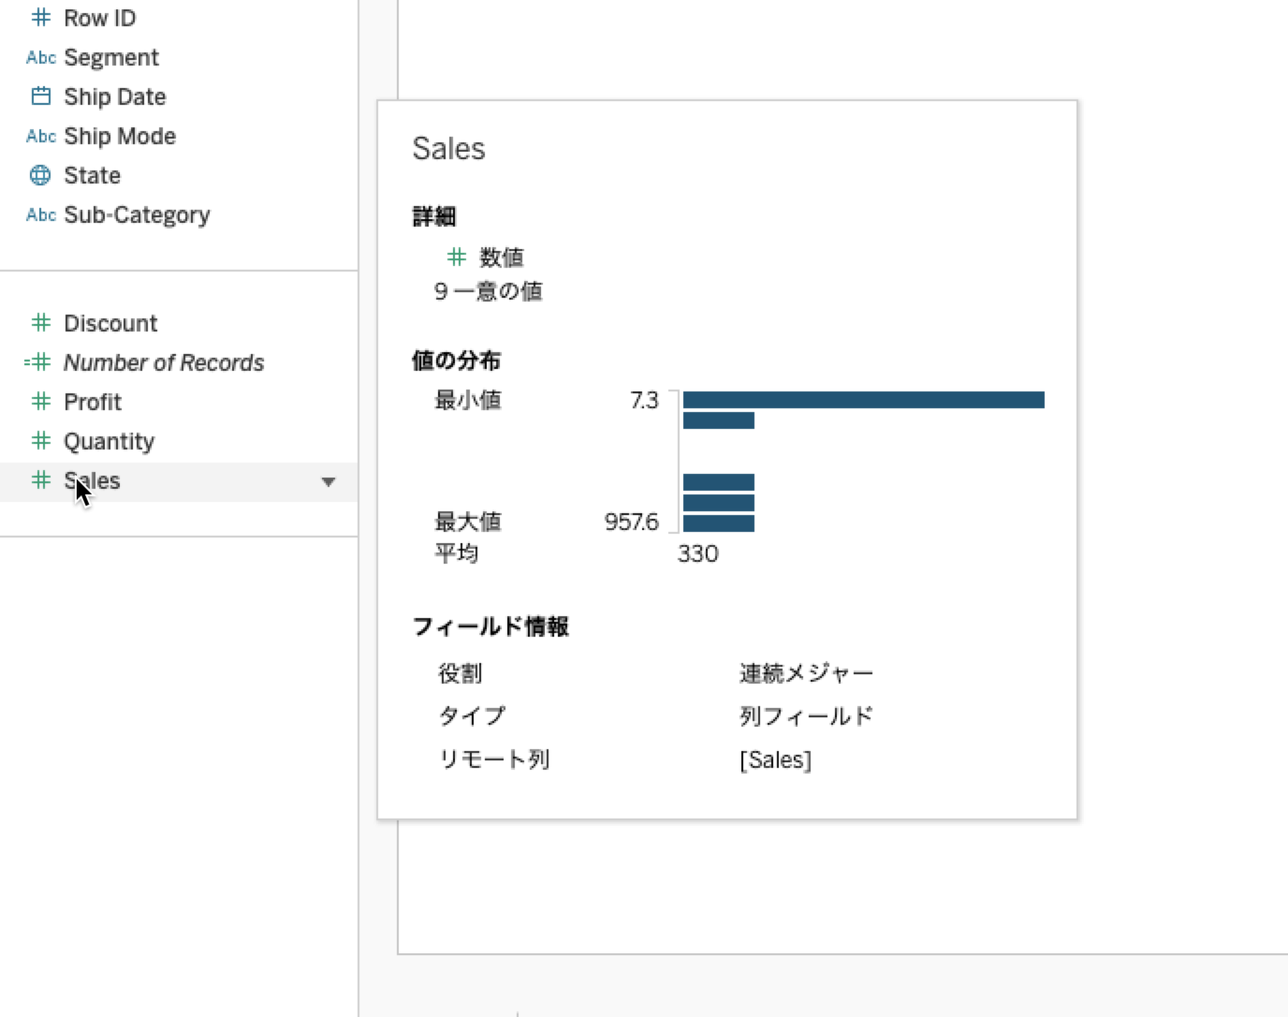Click the 数値 number icon in the Sales card

coord(457,257)
